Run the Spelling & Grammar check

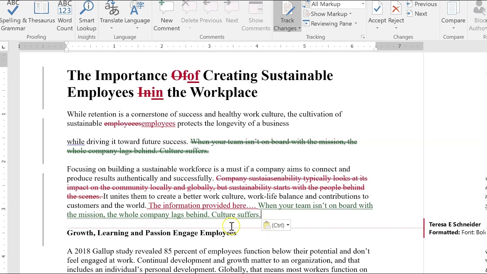[13, 16]
